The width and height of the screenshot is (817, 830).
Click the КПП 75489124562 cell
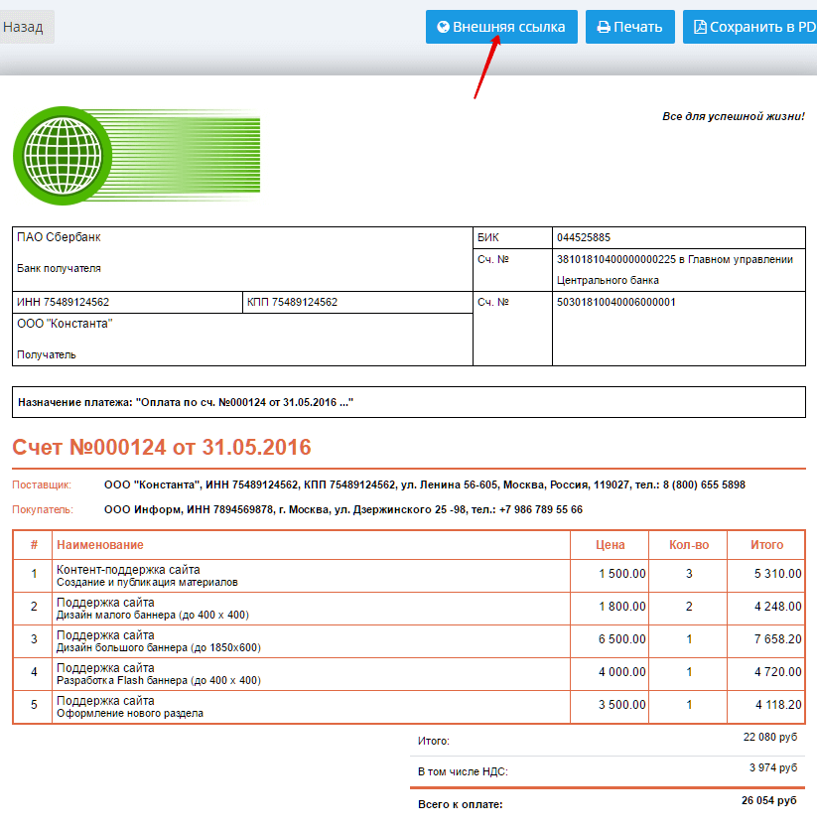[292, 302]
